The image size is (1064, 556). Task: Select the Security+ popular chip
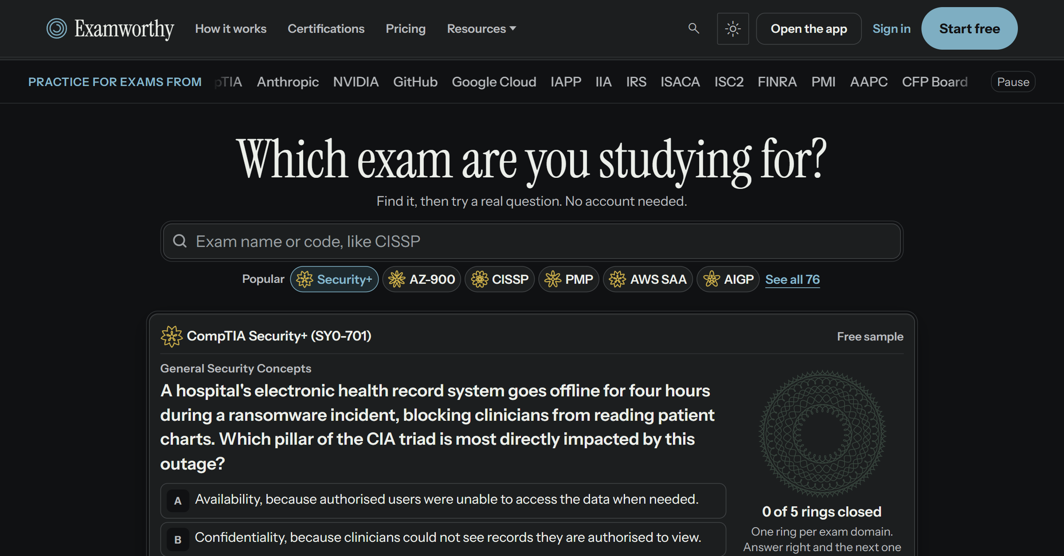point(334,279)
